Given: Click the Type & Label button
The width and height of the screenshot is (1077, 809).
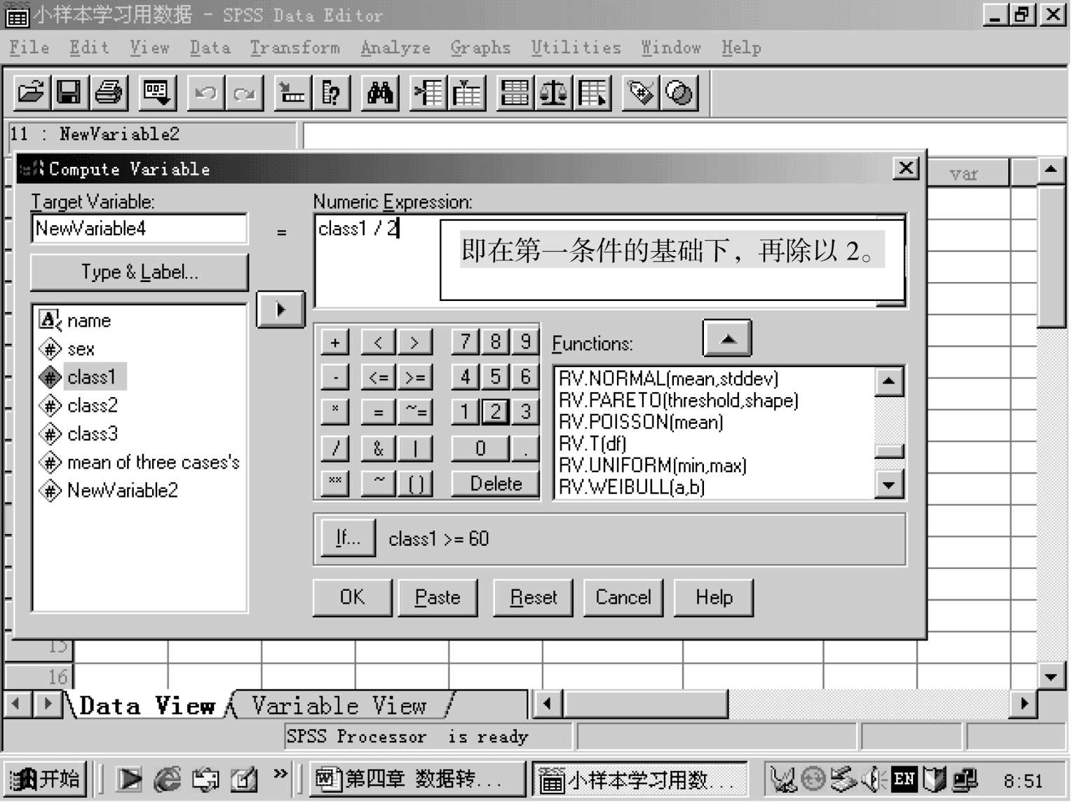Looking at the screenshot, I should coord(140,272).
